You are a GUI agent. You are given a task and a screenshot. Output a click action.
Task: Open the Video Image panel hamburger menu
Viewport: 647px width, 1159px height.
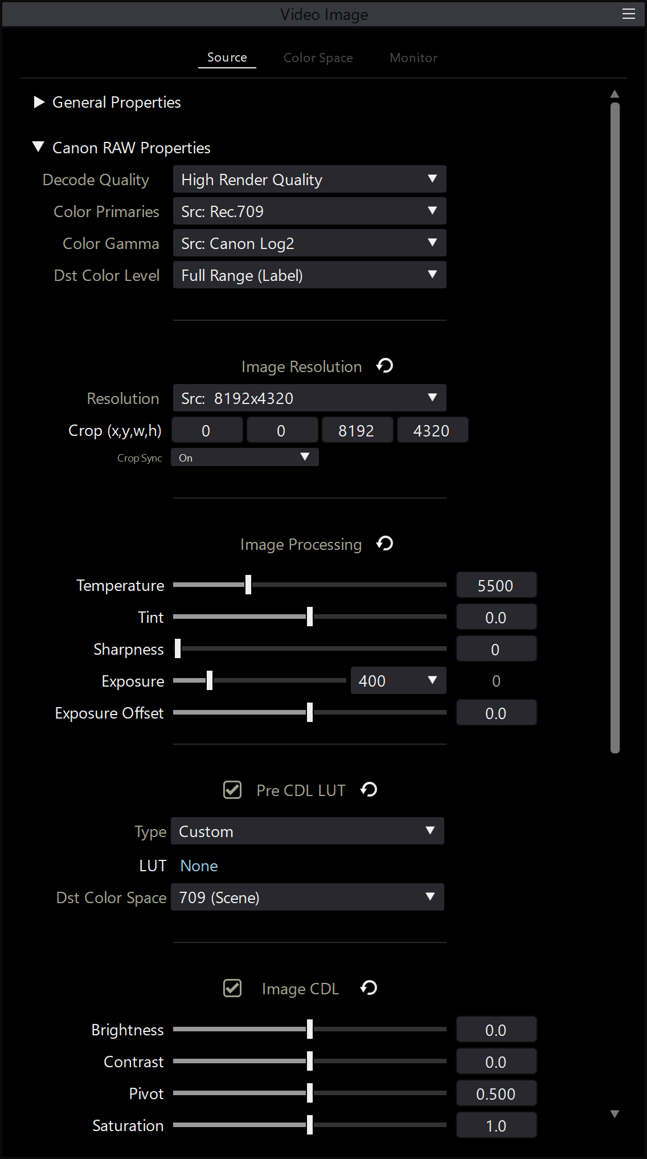pos(628,14)
